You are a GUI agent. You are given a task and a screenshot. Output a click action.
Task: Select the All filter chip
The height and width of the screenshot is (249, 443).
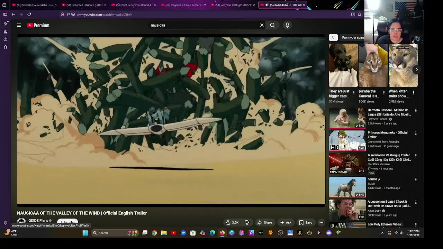tap(333, 37)
